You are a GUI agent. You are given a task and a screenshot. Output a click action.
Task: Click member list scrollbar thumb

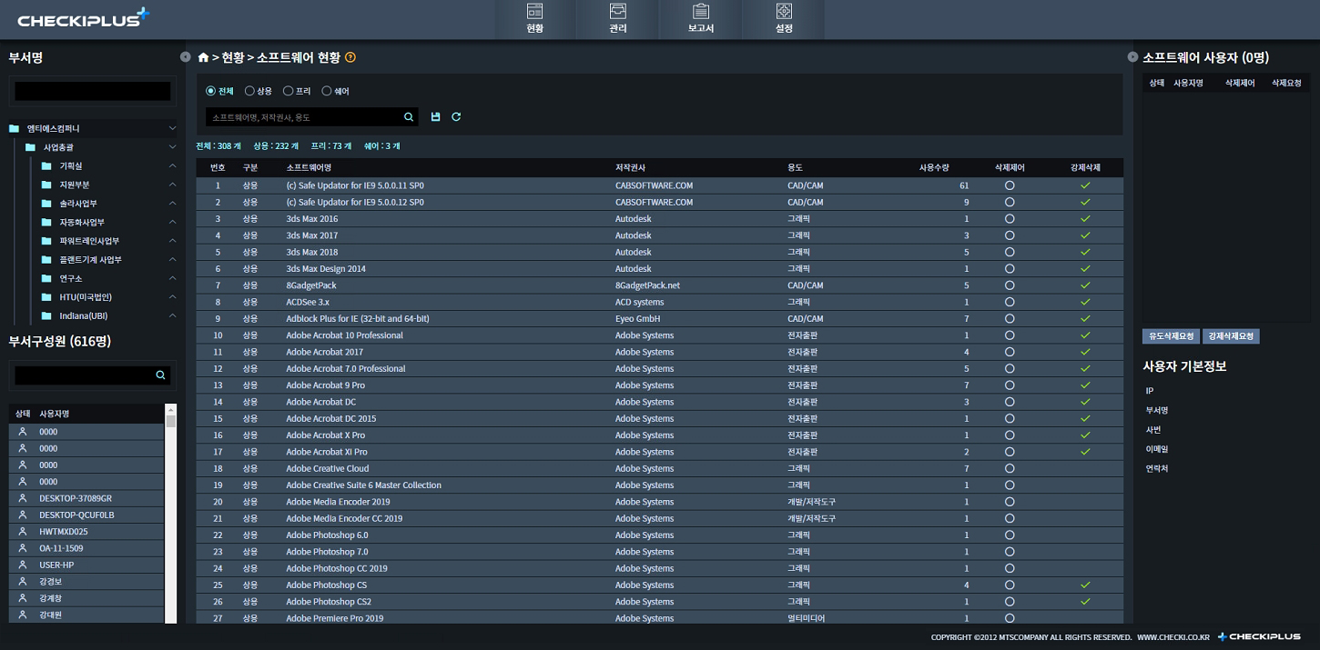(x=170, y=420)
